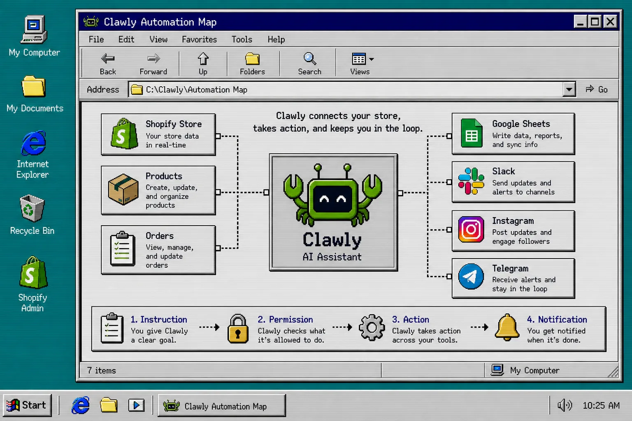This screenshot has height=421, width=632.
Task: Click the '7 items' status text
Action: [102, 370]
